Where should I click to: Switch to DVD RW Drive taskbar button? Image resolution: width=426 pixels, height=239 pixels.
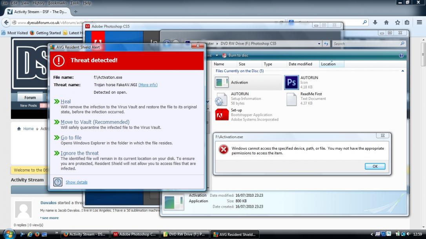point(184,234)
